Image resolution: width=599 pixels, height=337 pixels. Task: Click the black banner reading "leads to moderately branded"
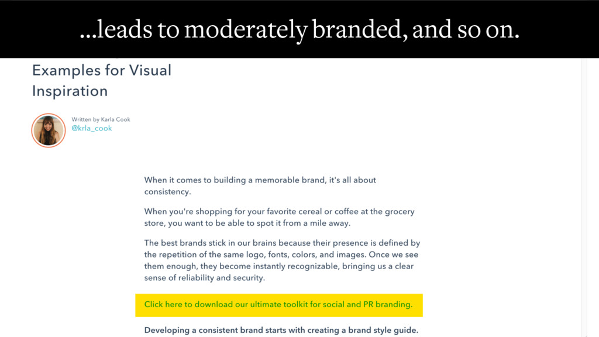pyautogui.click(x=299, y=29)
